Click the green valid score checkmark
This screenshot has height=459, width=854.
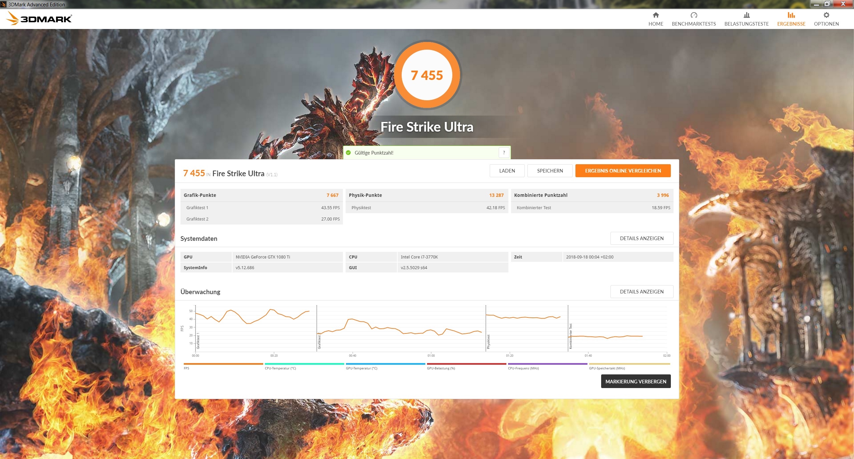(x=348, y=153)
